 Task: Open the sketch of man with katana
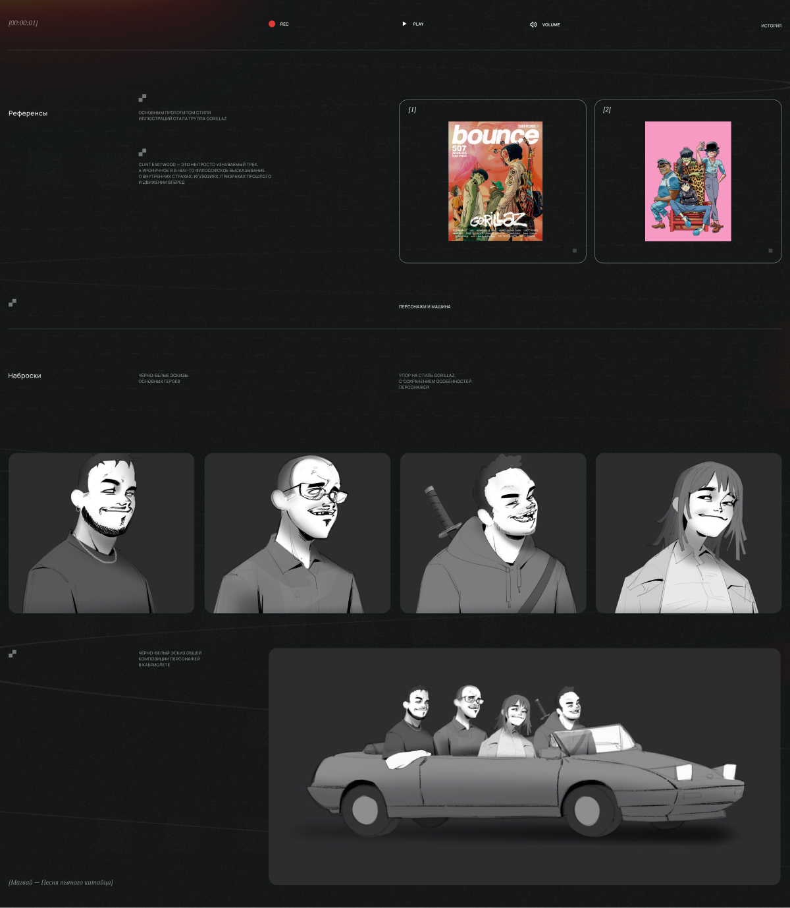point(493,533)
